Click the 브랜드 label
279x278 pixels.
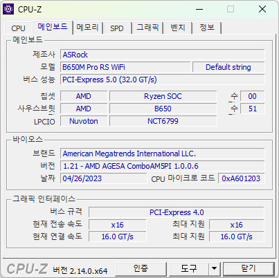(x=44, y=153)
